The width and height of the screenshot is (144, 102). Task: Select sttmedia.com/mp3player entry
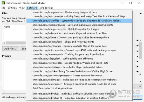[x=79, y=67]
